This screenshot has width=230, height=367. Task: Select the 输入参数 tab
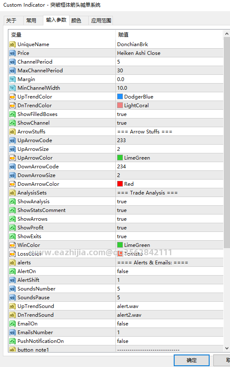pos(56,20)
